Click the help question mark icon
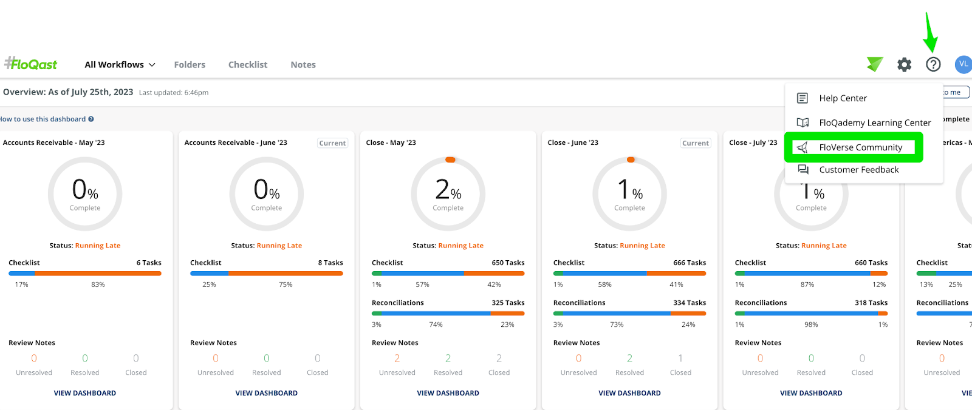 point(933,64)
